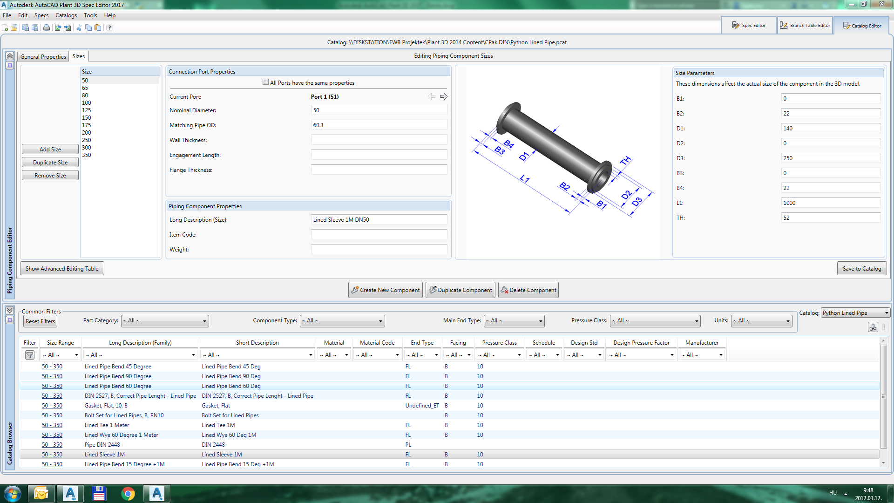Open the Help question mark icon
Viewport: 894px width, 503px height.
pyautogui.click(x=109, y=27)
